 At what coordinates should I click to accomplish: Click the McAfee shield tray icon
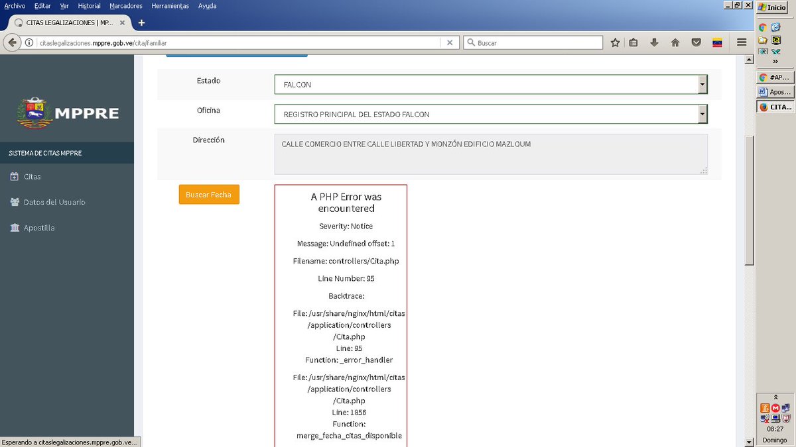click(x=786, y=419)
